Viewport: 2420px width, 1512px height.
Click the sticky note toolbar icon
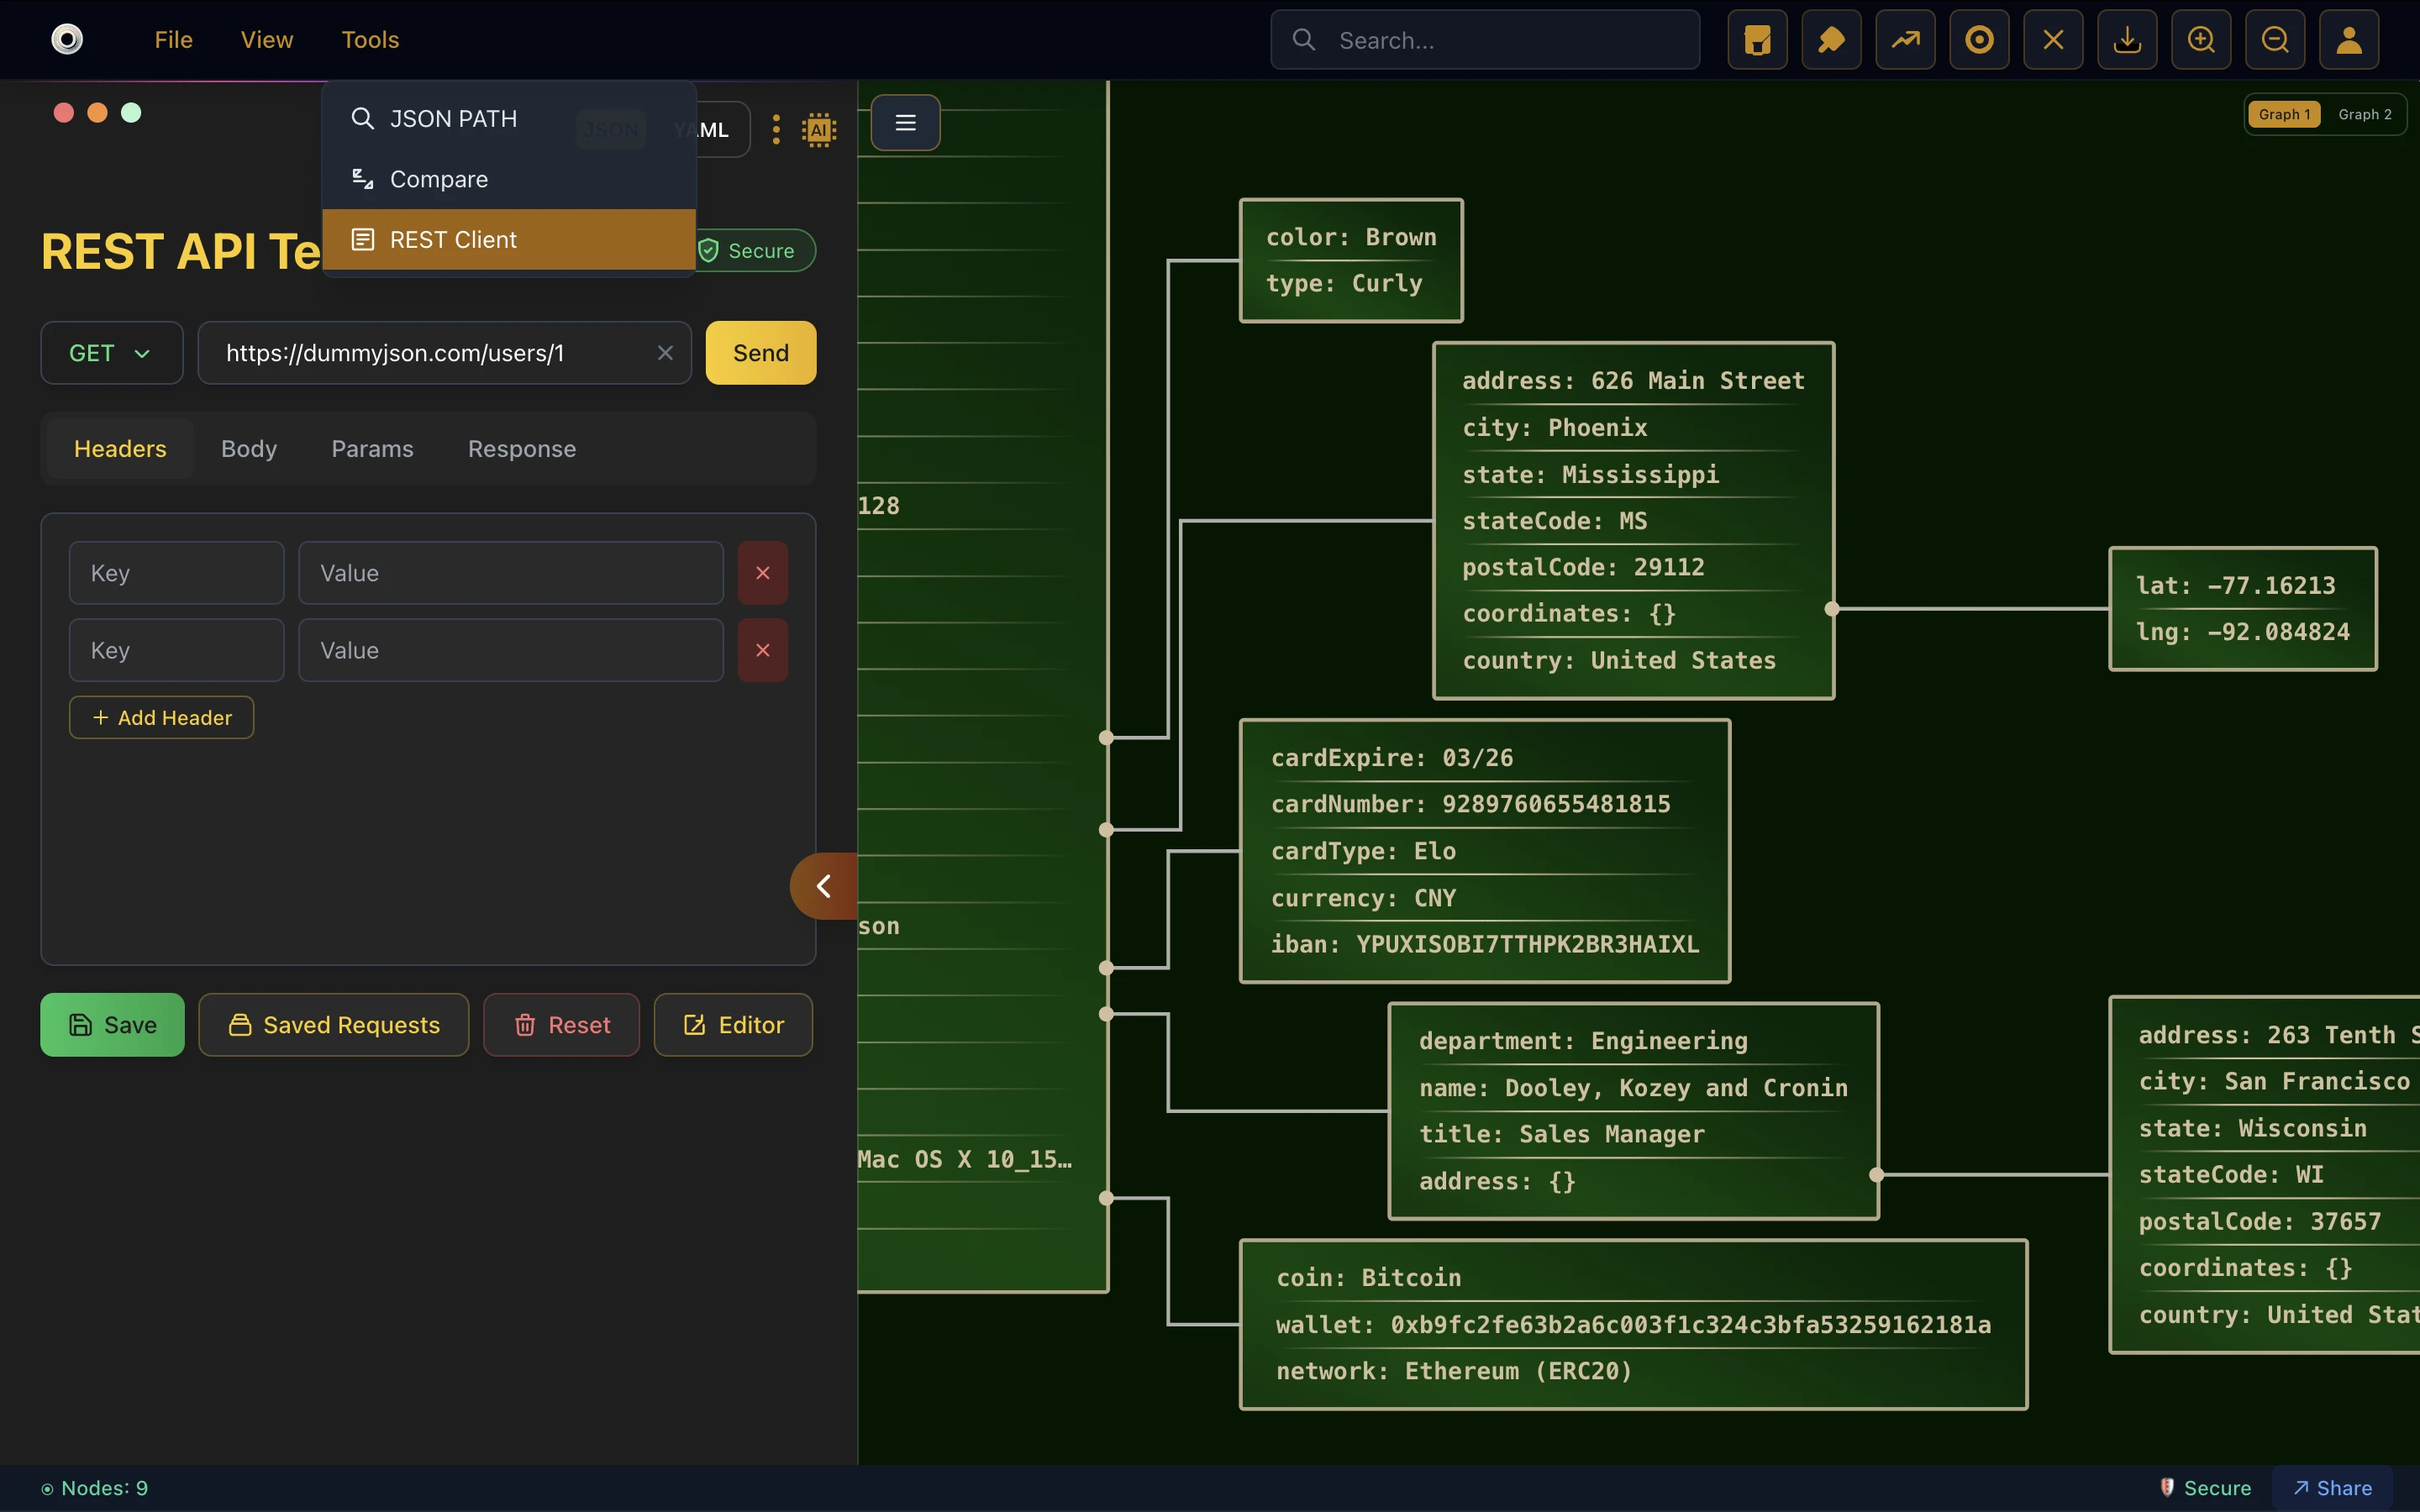pos(1757,40)
